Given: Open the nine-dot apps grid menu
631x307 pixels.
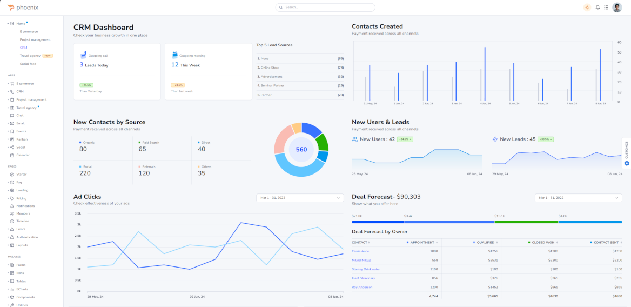Looking at the screenshot, I should pyautogui.click(x=606, y=8).
